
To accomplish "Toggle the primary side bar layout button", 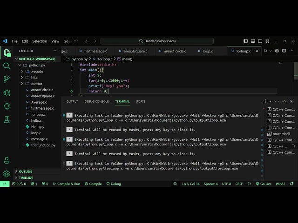I will coord(245,41).
